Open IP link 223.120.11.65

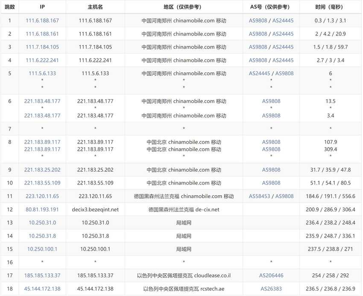point(42,196)
